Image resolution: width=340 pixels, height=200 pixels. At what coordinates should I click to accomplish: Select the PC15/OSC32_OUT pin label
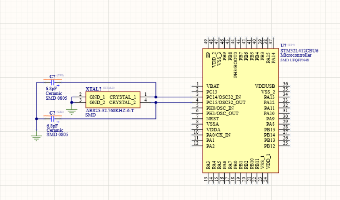click(226, 102)
